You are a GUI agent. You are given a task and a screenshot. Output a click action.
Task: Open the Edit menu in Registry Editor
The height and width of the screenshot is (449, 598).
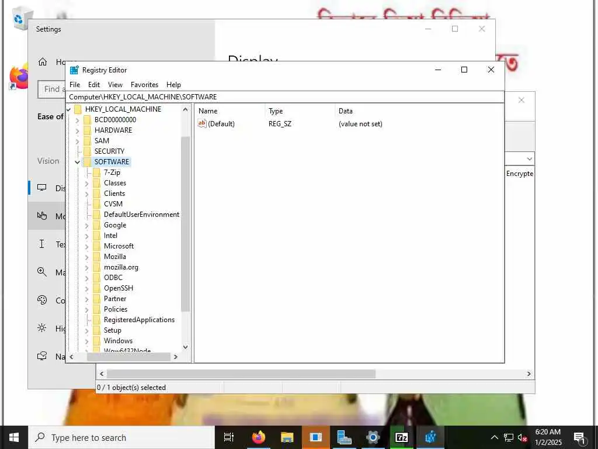click(94, 85)
